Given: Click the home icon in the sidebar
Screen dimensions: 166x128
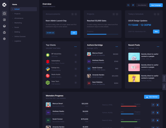Looking at the screenshot, I should [x=4, y=13].
